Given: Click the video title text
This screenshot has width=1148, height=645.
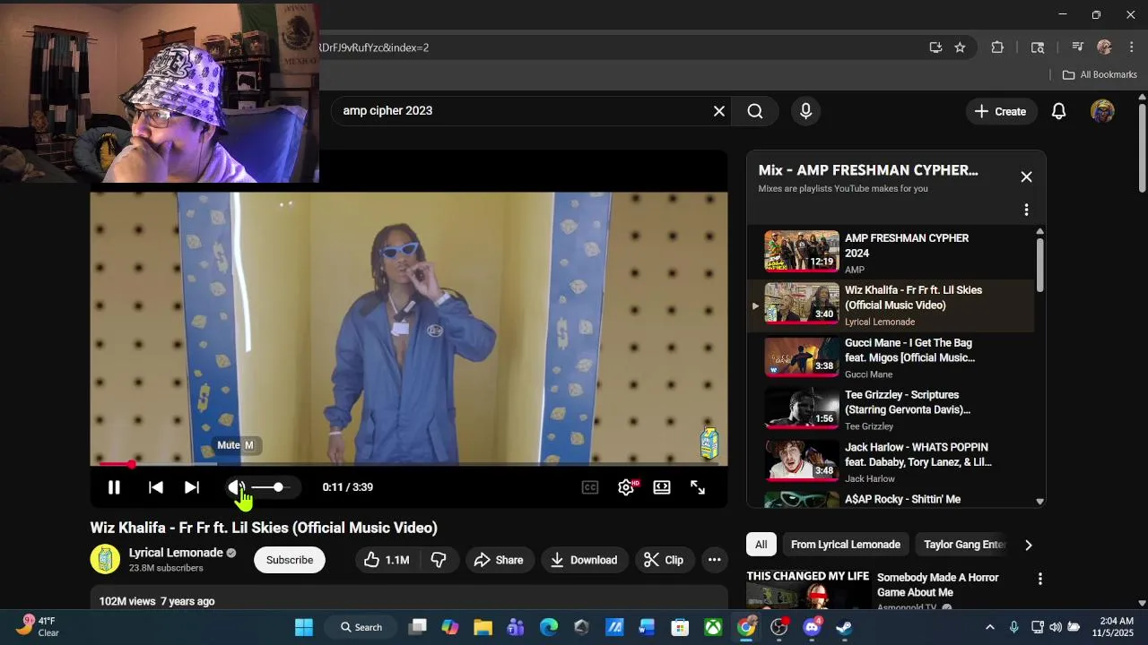Looking at the screenshot, I should [264, 528].
